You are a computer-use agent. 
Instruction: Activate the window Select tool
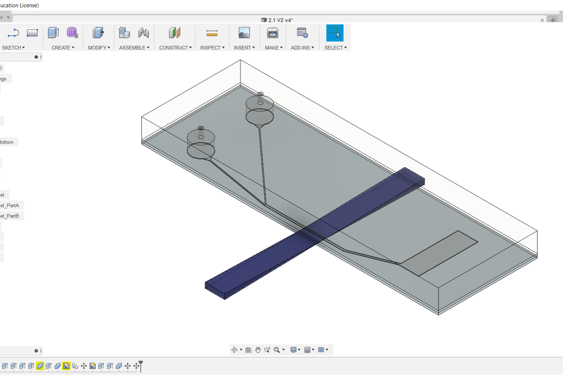[x=334, y=33]
